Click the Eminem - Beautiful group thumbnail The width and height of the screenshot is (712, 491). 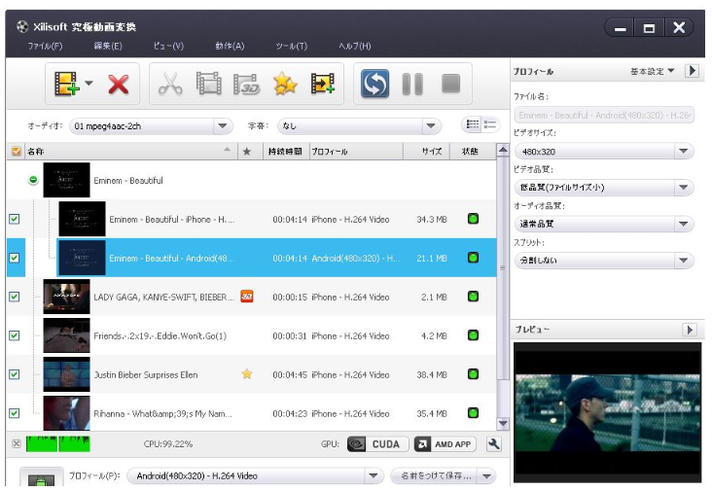(66, 180)
